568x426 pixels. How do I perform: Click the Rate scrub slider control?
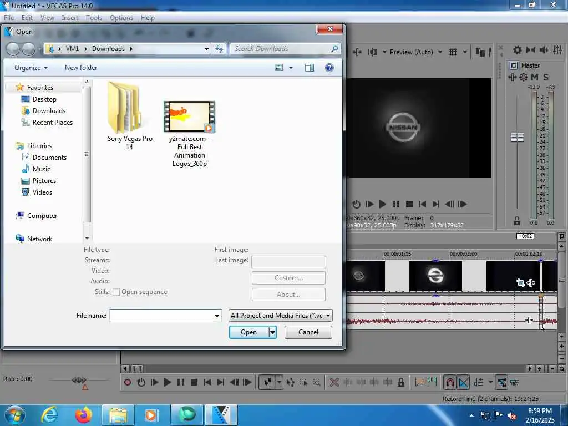coord(79,379)
